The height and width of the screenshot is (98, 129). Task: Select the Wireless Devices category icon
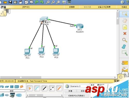click(x=17, y=87)
